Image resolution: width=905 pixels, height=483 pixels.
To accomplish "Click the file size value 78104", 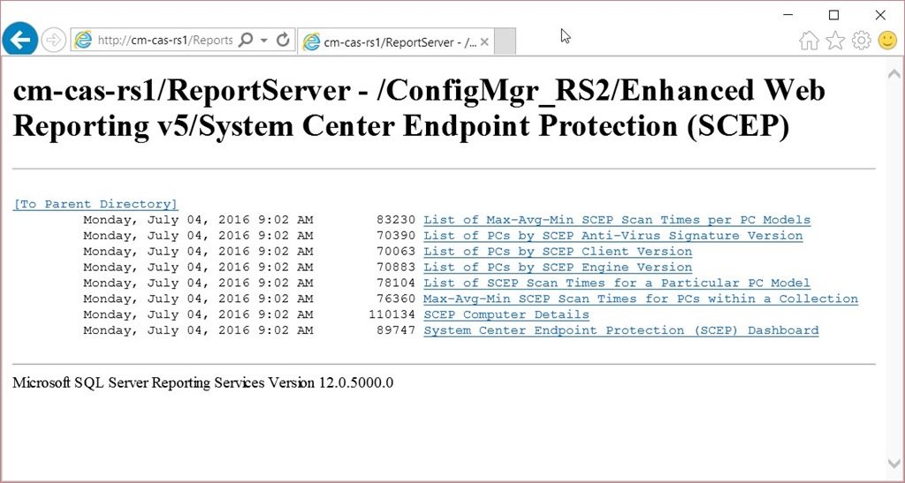I will tap(396, 283).
